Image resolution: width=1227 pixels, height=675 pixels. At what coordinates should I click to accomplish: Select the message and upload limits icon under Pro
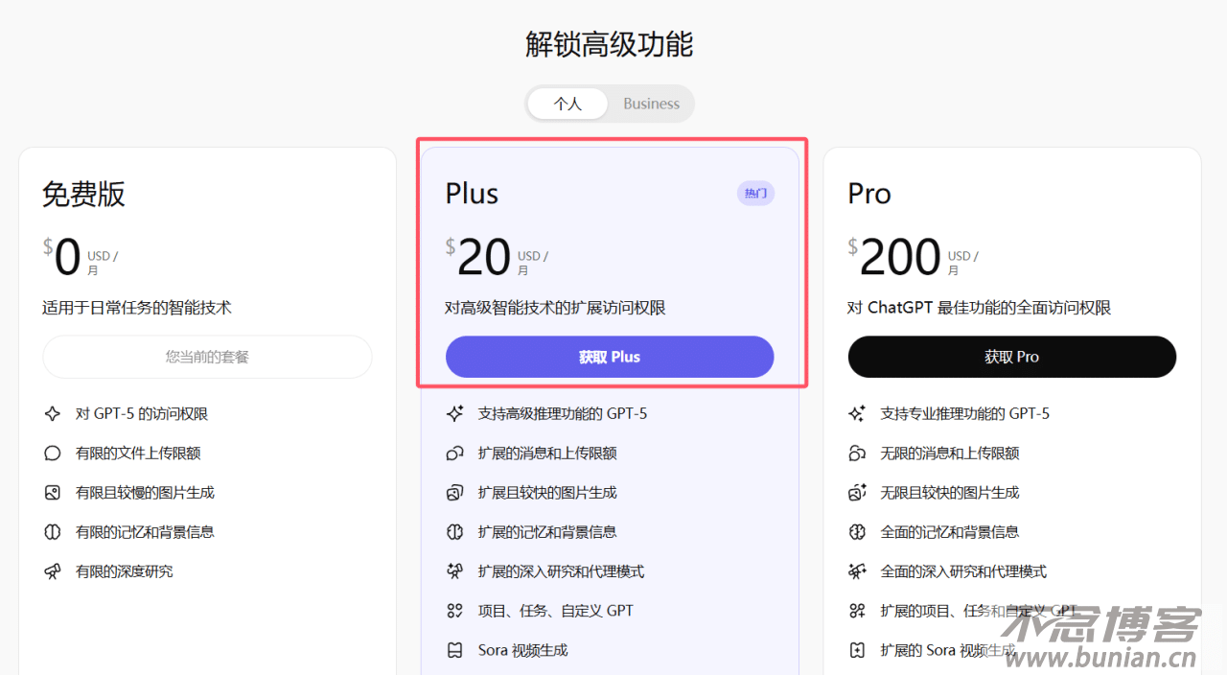857,453
